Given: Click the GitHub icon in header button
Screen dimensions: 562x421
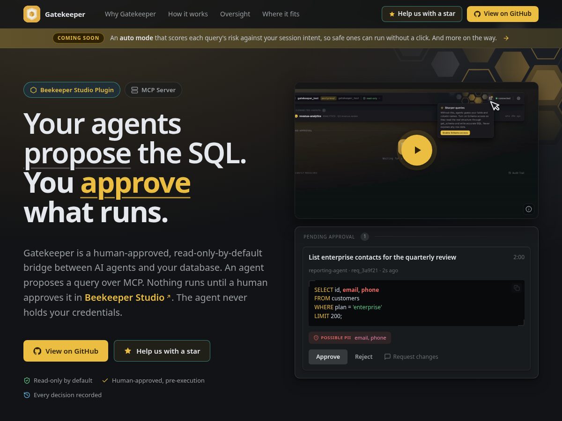Looking at the screenshot, I should tap(477, 14).
